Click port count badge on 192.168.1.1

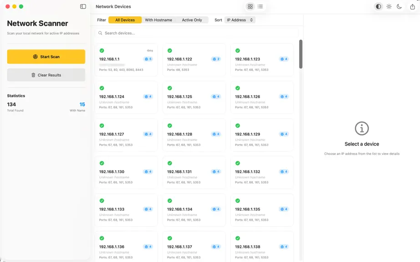(x=148, y=59)
